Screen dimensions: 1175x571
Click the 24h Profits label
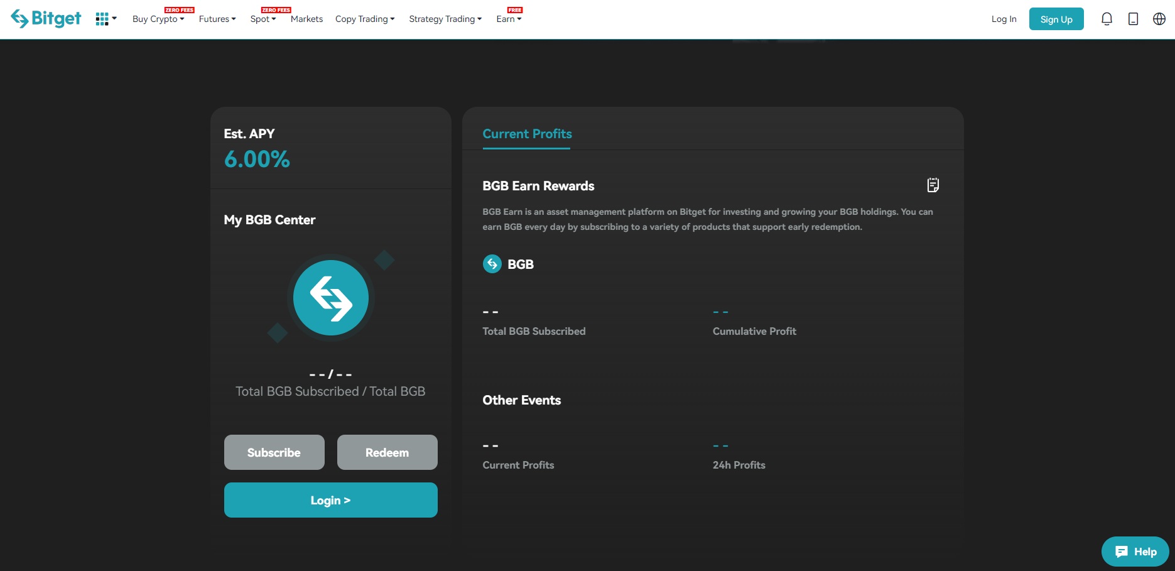point(739,465)
